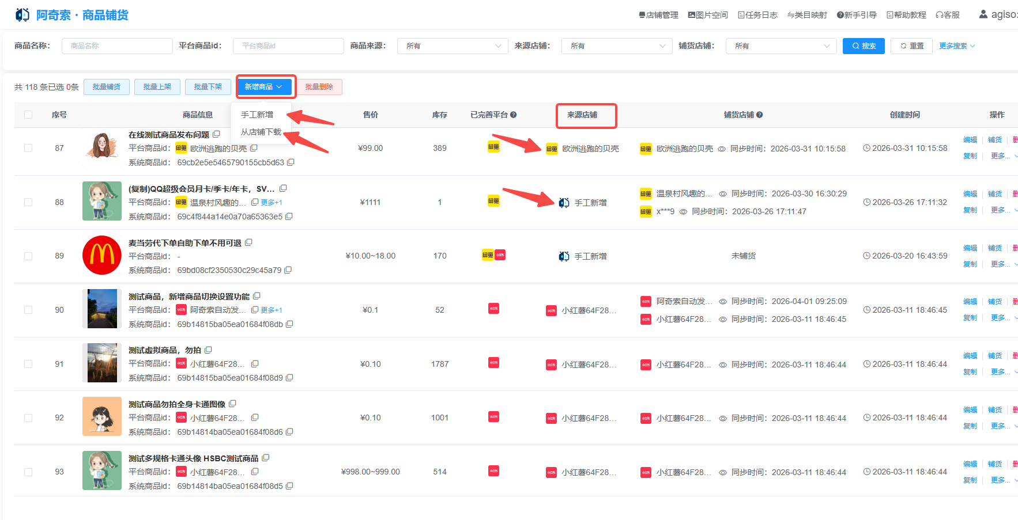The height and width of the screenshot is (520, 1018).
Task: Open 图片空间 in top navigation
Action: click(x=708, y=15)
